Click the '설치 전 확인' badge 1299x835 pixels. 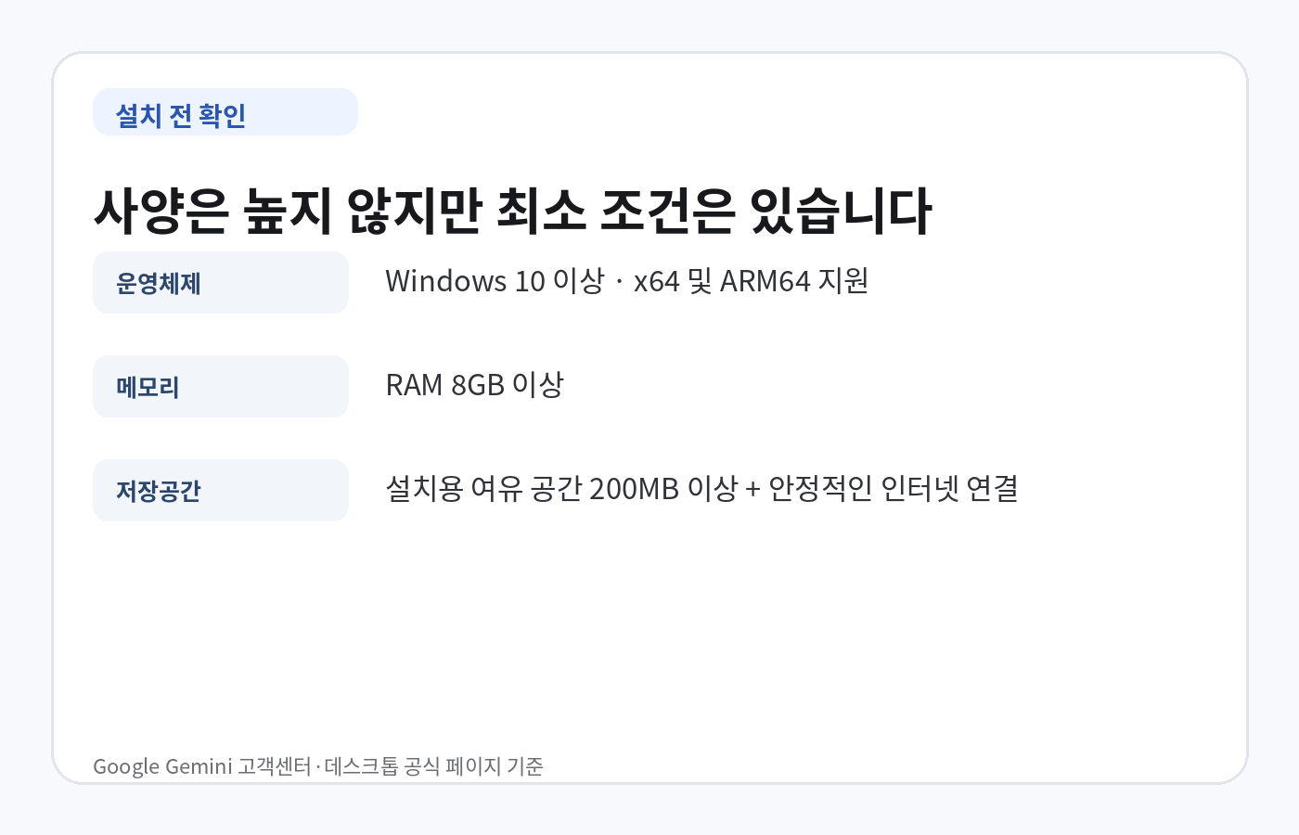(x=225, y=112)
